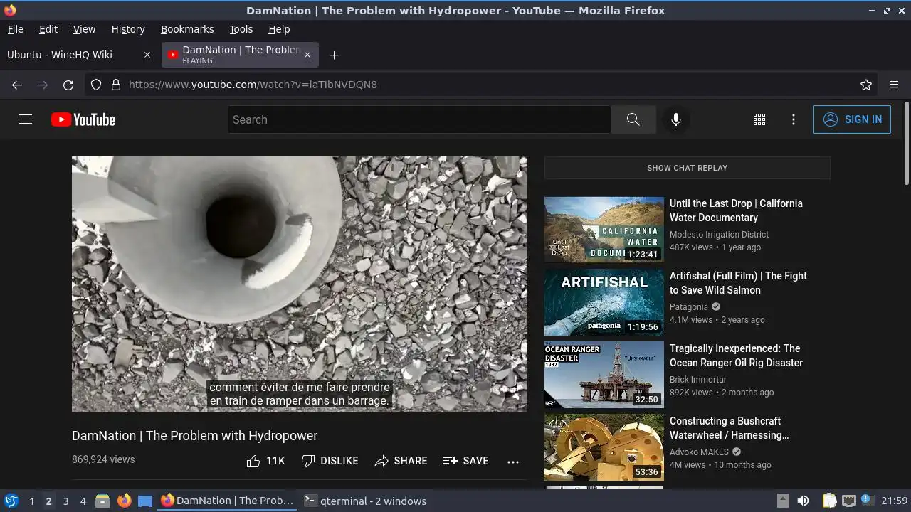Open the Edit menu
The height and width of the screenshot is (512, 911).
point(48,29)
